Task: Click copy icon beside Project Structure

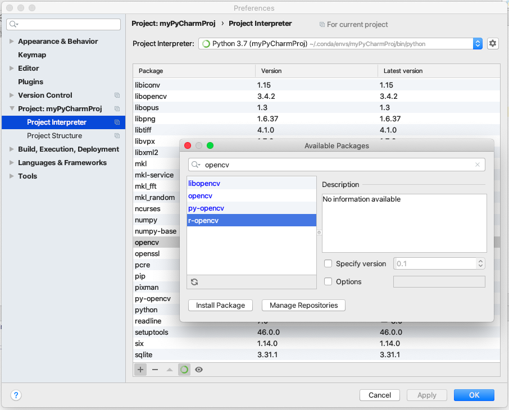Action: [117, 136]
